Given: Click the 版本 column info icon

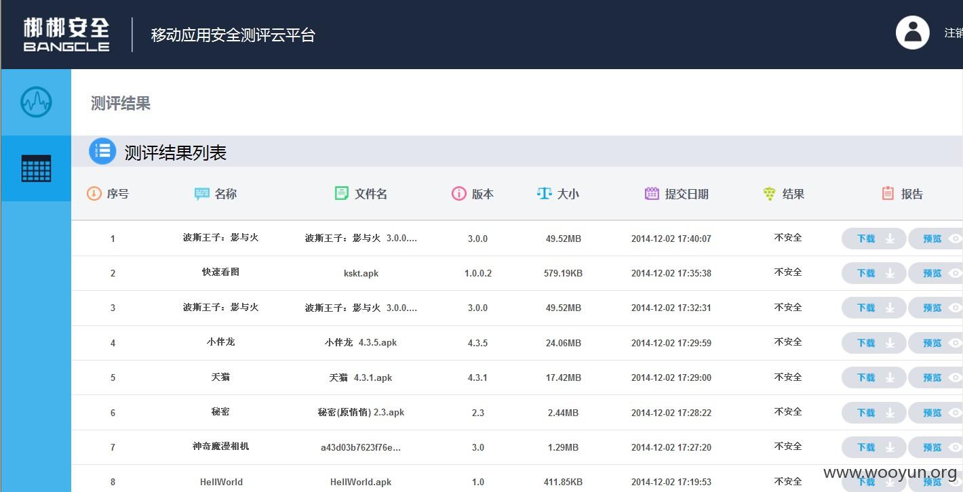Looking at the screenshot, I should pyautogui.click(x=459, y=194).
